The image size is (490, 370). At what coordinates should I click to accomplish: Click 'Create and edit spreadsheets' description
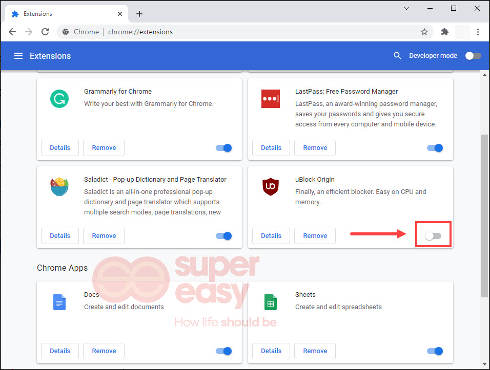click(x=338, y=307)
